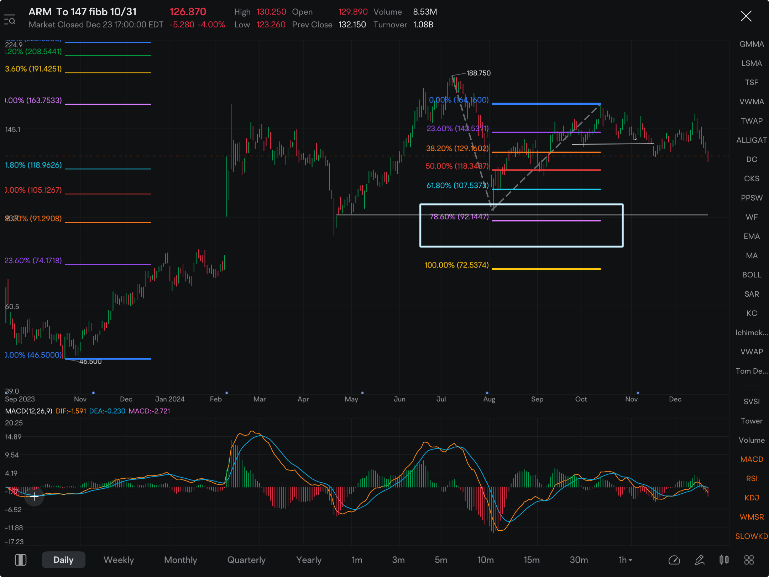Viewport: 769px width, 577px height.
Task: Close the chart with the X button
Action: click(x=746, y=16)
